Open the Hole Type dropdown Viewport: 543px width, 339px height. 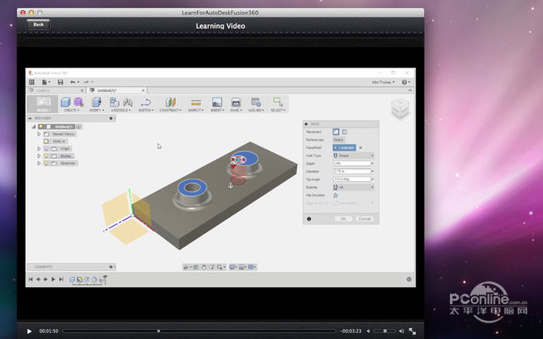click(354, 156)
